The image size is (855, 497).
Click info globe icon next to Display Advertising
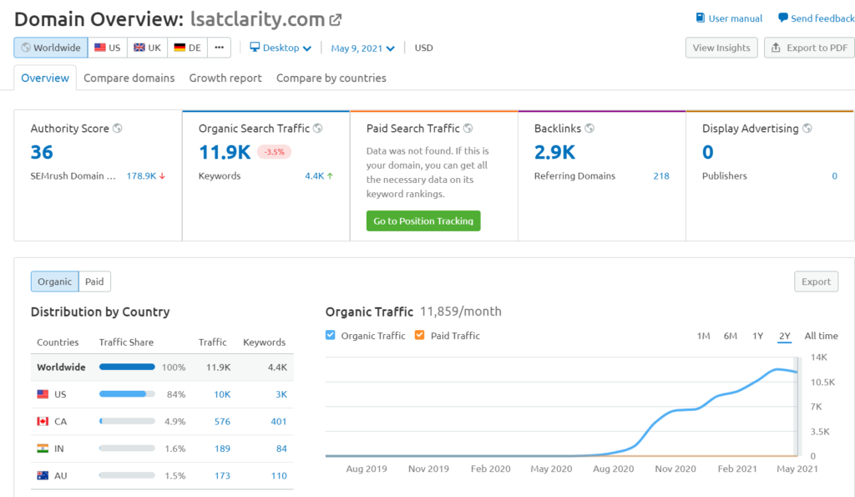pyautogui.click(x=807, y=128)
